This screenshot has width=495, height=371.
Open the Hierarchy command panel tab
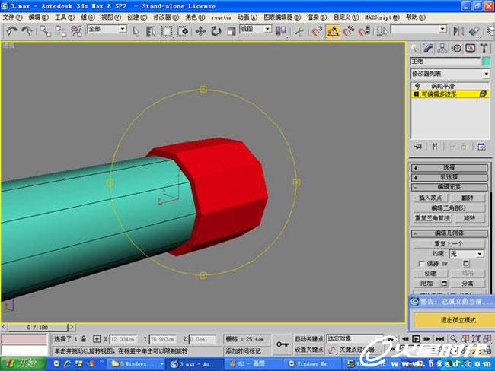point(442,48)
